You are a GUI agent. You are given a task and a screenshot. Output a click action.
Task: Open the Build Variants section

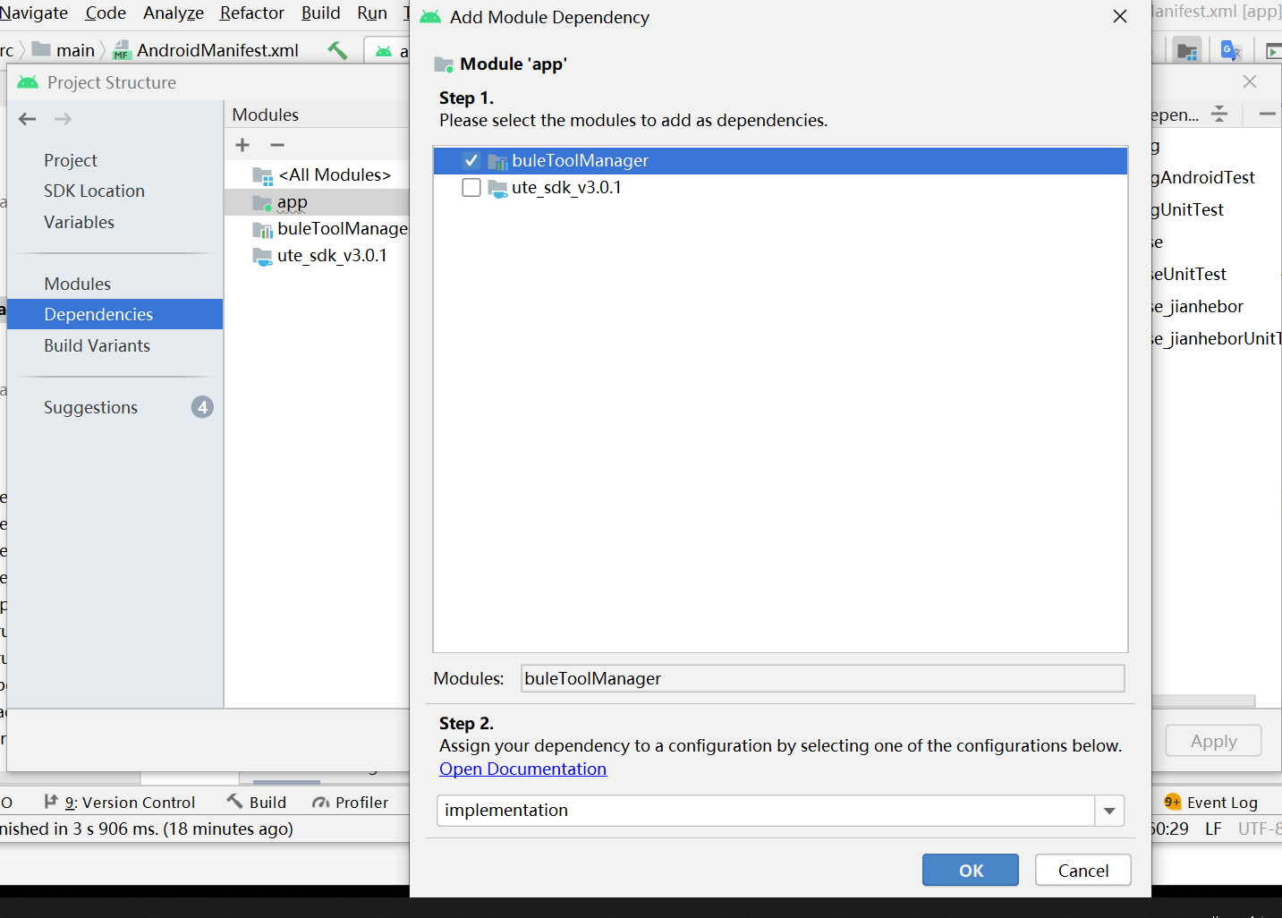point(97,345)
